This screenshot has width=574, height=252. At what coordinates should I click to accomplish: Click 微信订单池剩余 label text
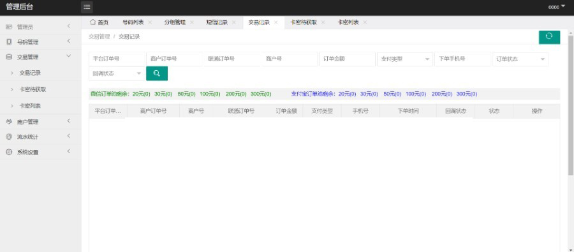point(110,94)
